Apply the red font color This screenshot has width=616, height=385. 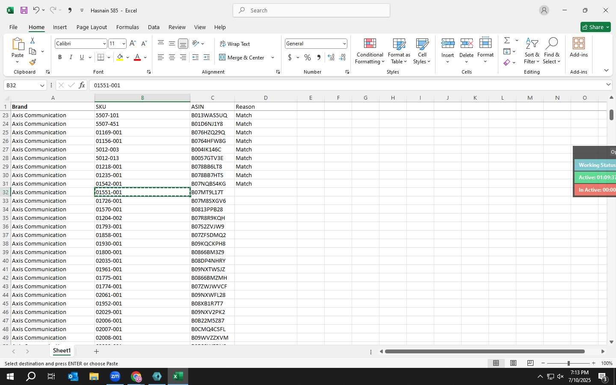(137, 57)
